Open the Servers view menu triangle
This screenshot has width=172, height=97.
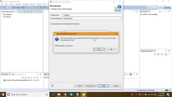tap(41, 78)
